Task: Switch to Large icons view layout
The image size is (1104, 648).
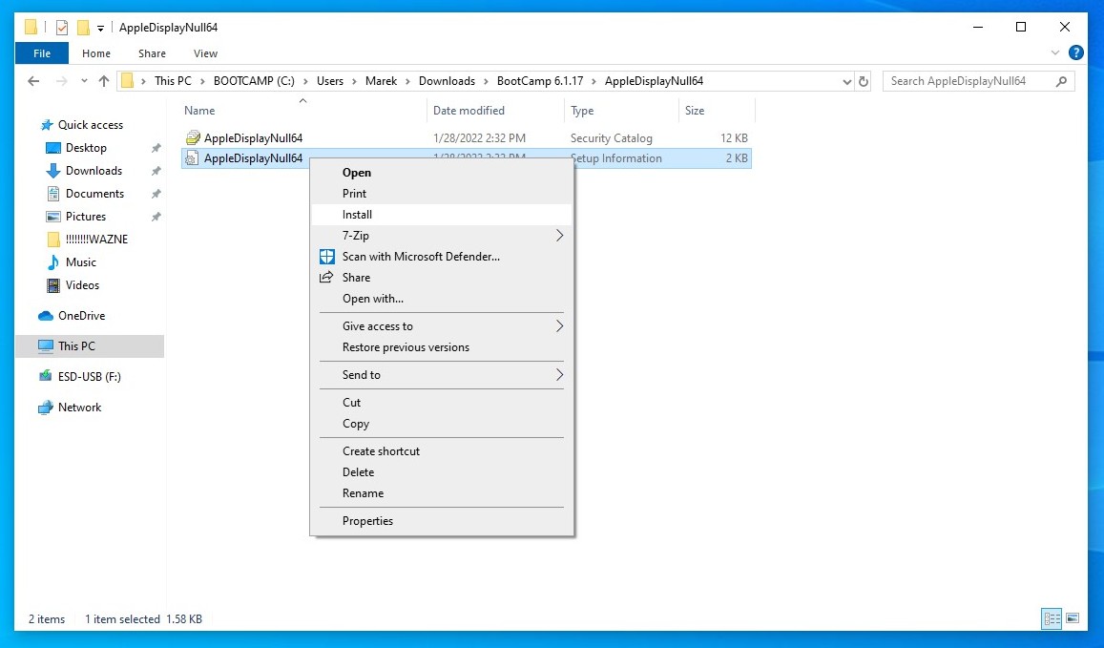Action: [x=1073, y=619]
